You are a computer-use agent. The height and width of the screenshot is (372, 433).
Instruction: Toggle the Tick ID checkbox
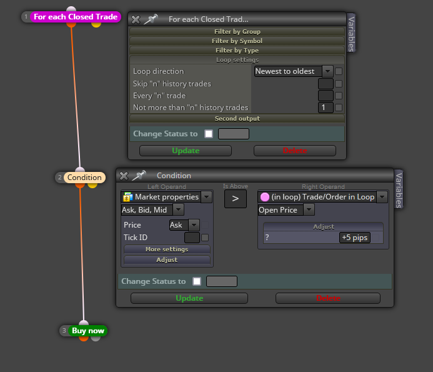click(205, 238)
